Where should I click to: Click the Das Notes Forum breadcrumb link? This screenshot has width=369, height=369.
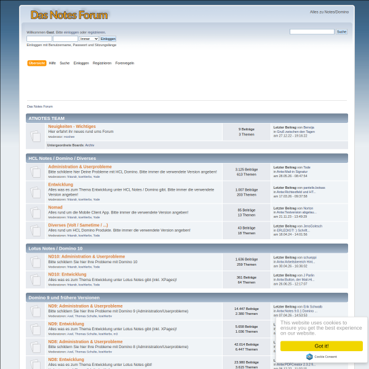click(40, 106)
